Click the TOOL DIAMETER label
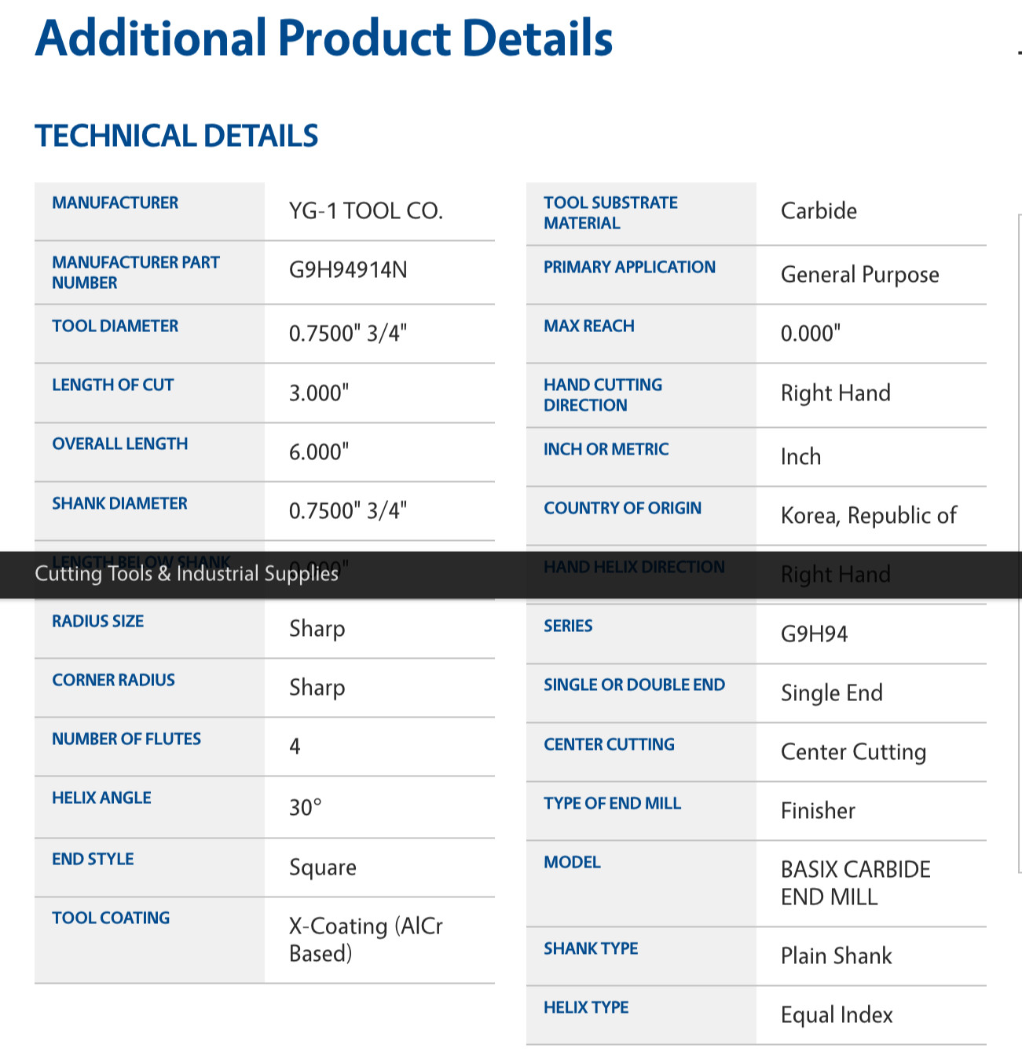The width and height of the screenshot is (1022, 1052). [115, 326]
